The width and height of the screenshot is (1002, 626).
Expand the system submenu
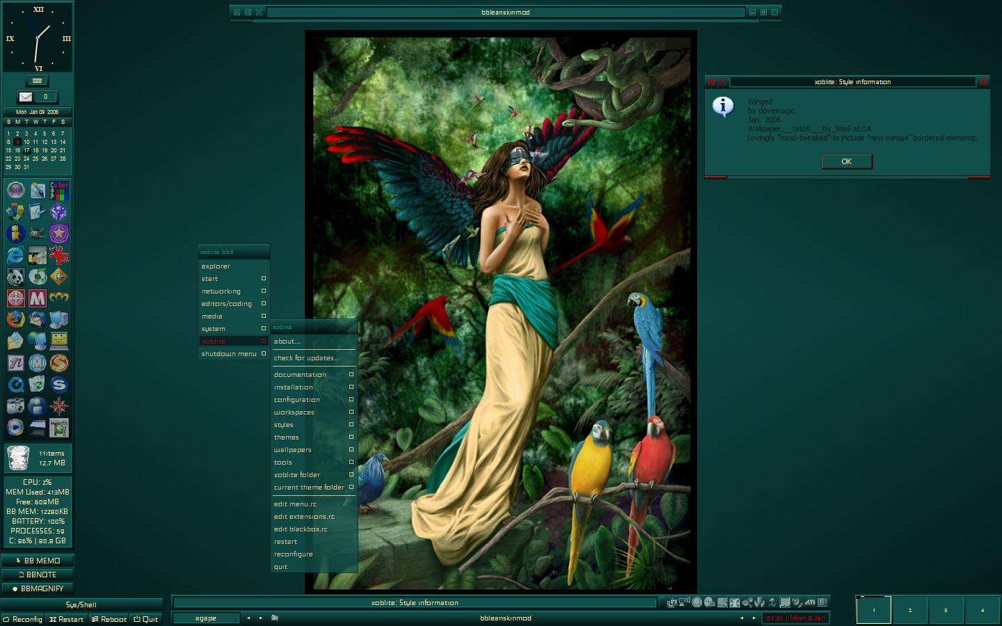pyautogui.click(x=234, y=329)
